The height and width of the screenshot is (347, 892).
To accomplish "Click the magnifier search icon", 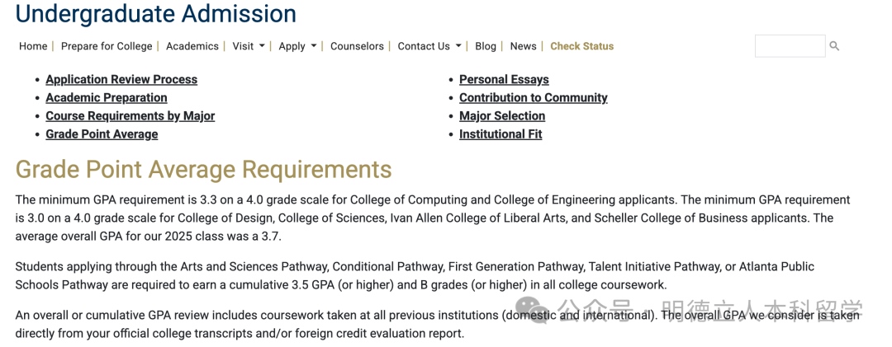I will (x=834, y=46).
